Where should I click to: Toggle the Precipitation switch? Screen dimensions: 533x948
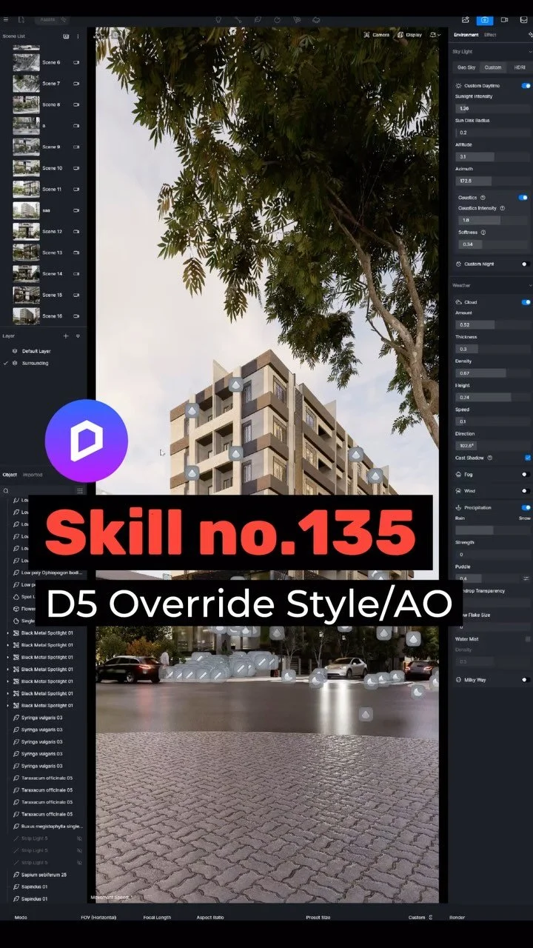coord(526,508)
